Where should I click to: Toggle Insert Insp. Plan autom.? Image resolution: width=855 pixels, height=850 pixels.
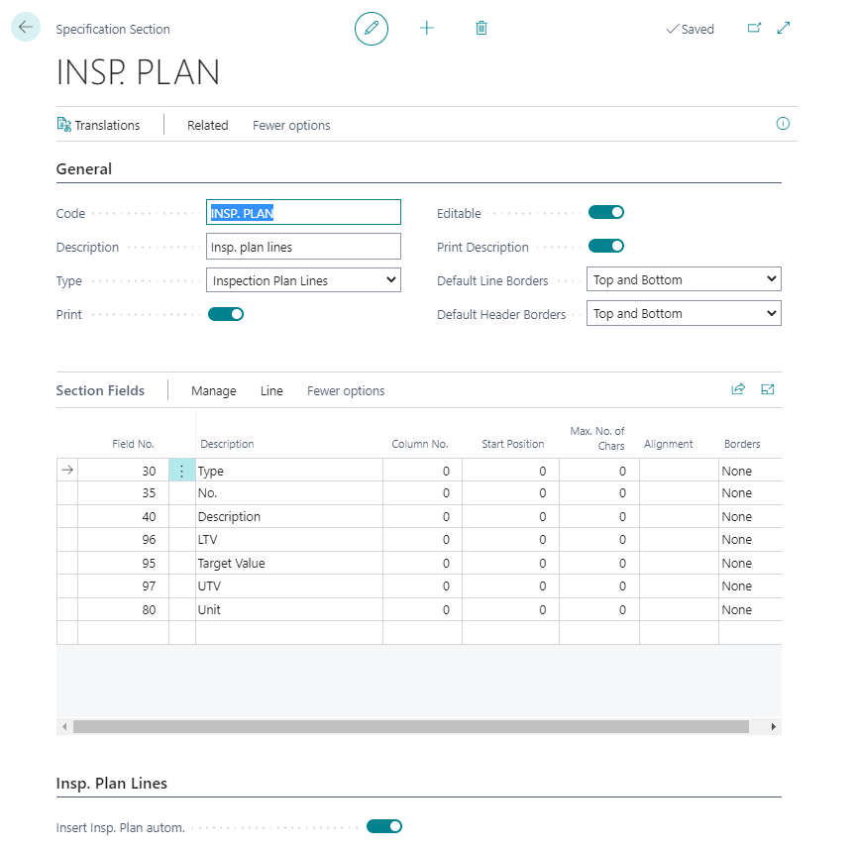click(384, 826)
